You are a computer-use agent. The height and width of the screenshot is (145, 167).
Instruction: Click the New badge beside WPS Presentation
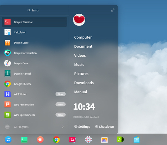[60, 105]
